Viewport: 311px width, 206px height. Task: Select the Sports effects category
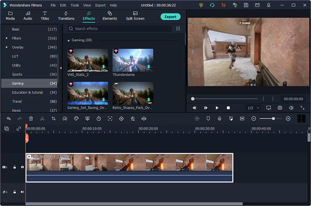(x=17, y=74)
